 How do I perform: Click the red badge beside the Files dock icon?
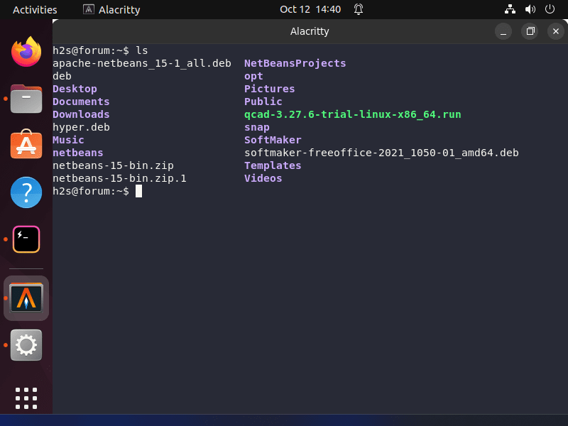tap(6, 100)
